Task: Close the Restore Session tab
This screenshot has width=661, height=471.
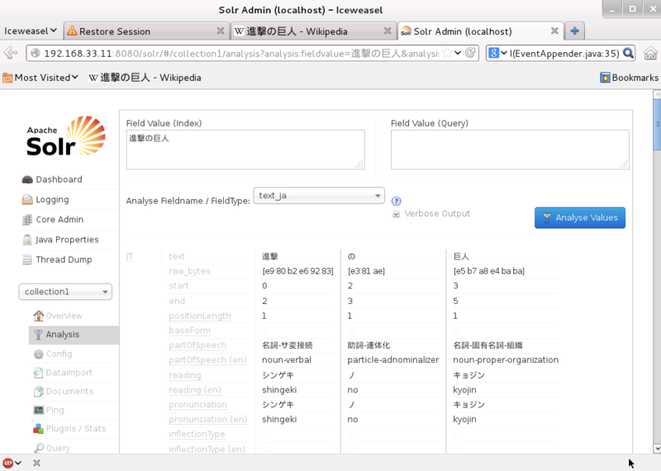Action: (x=220, y=31)
